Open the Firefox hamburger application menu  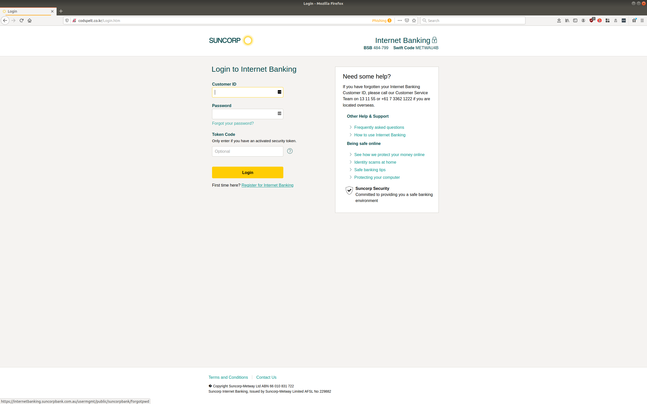pyautogui.click(x=642, y=20)
